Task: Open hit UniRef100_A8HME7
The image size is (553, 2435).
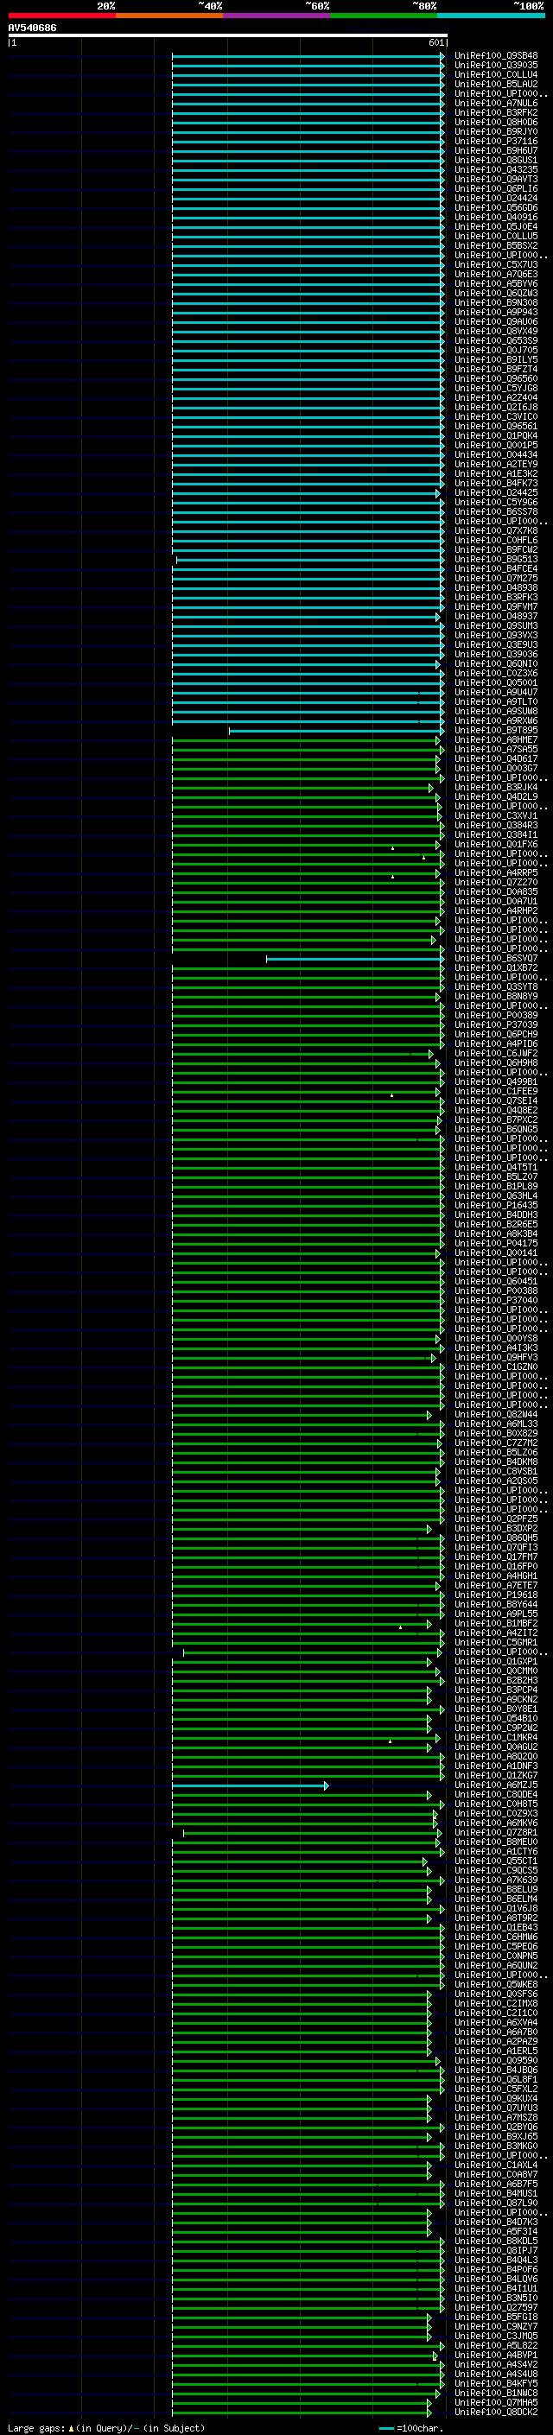Action: point(496,740)
